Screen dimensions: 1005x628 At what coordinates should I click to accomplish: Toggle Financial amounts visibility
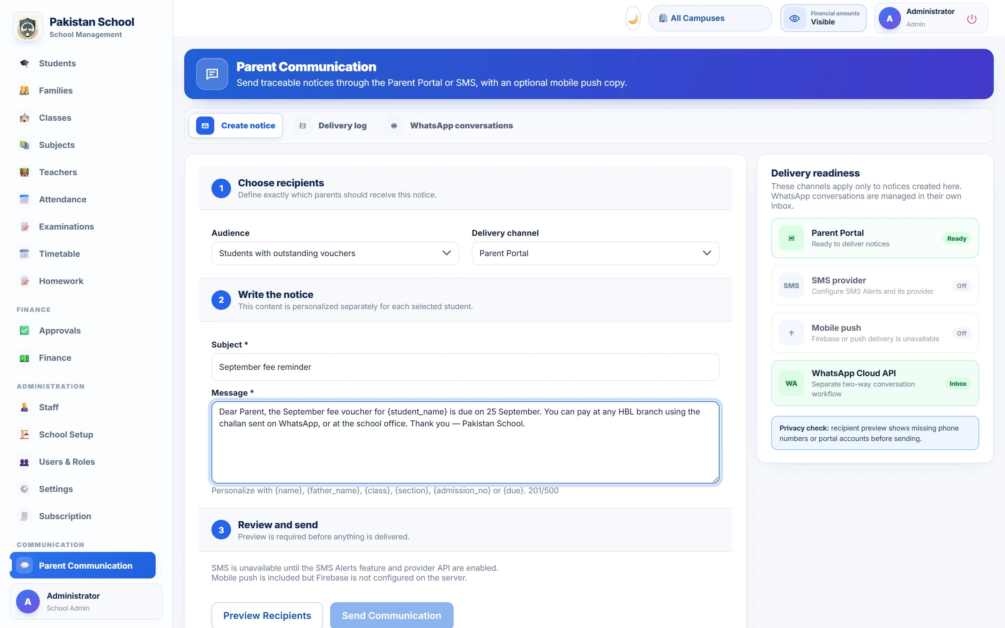click(823, 18)
